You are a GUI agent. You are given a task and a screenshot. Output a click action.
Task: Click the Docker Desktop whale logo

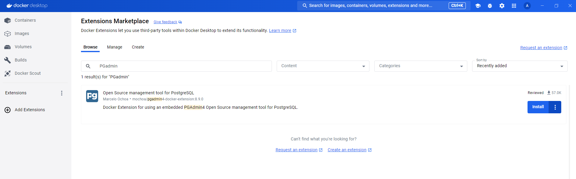(9, 5)
